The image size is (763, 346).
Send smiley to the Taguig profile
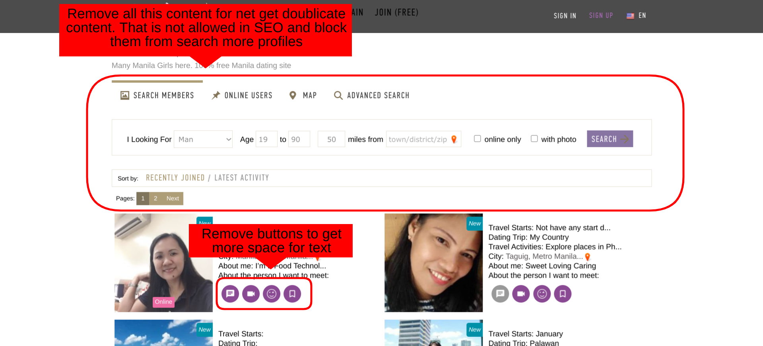pos(542,294)
